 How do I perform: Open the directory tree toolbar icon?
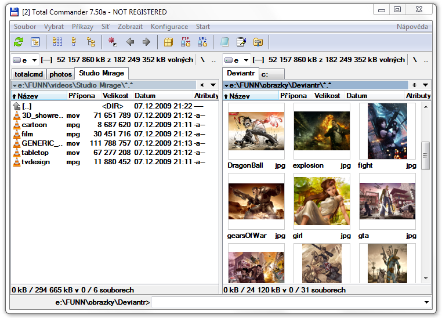point(35,42)
